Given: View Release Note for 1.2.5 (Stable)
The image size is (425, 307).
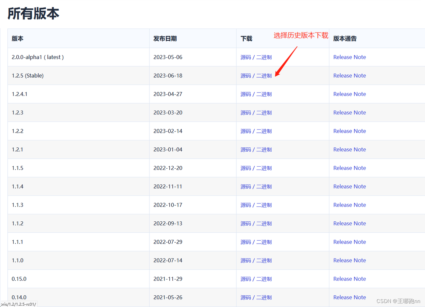Looking at the screenshot, I should (350, 76).
